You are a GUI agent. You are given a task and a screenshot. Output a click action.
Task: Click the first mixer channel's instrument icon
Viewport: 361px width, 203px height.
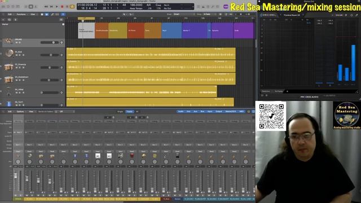pyautogui.click(x=18, y=156)
